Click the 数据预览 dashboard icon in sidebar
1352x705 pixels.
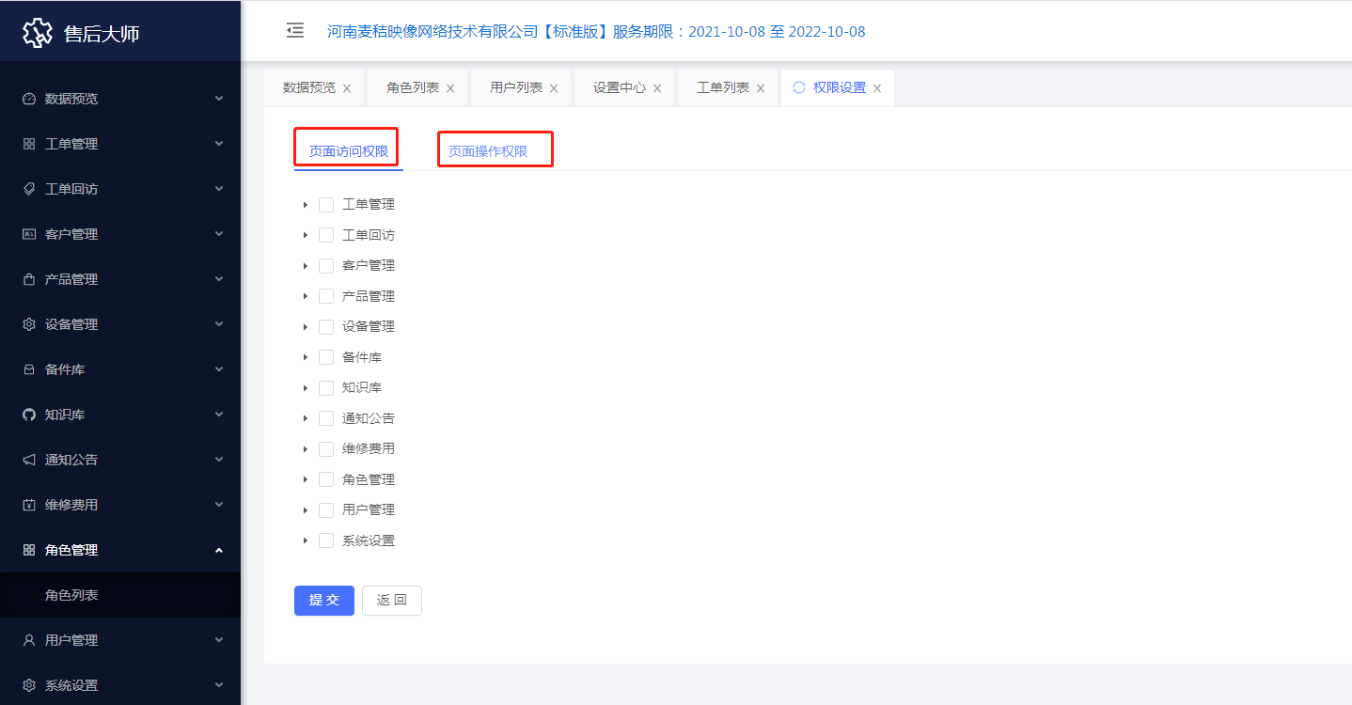tap(29, 99)
